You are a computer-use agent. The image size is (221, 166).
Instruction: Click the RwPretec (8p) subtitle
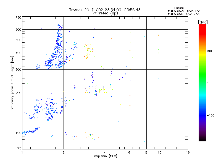click(x=105, y=13)
